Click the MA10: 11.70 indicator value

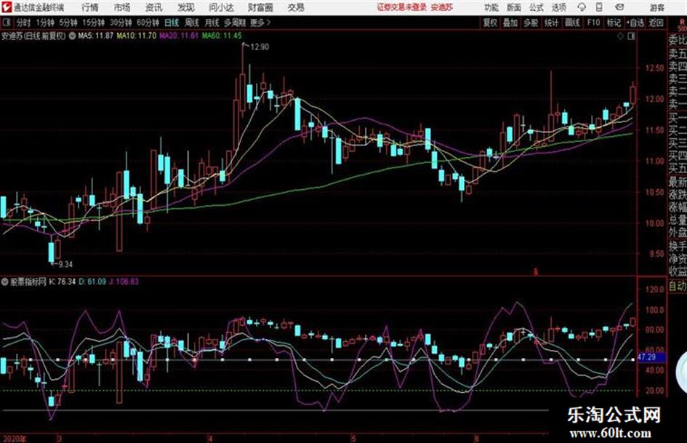[x=136, y=36]
